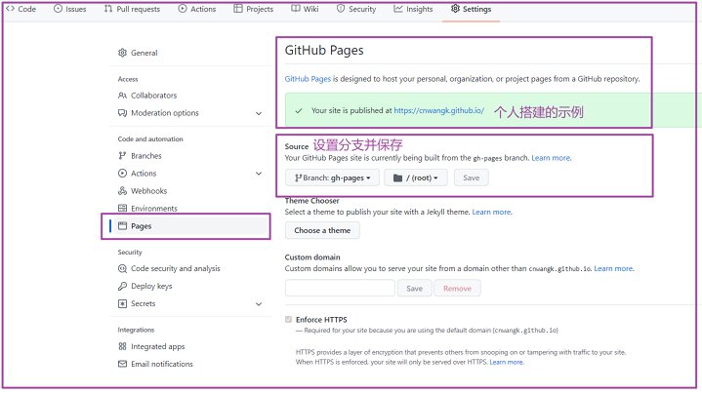Click Save button next to root folder
Viewport: 702px width, 394px height.
tap(471, 177)
